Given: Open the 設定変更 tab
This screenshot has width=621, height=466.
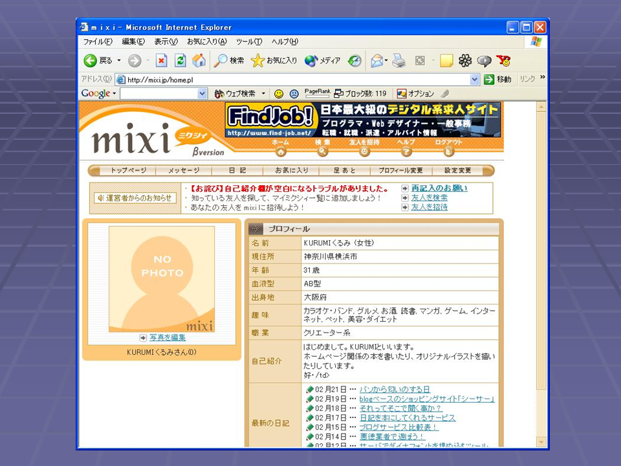Looking at the screenshot, I should pyautogui.click(x=458, y=170).
